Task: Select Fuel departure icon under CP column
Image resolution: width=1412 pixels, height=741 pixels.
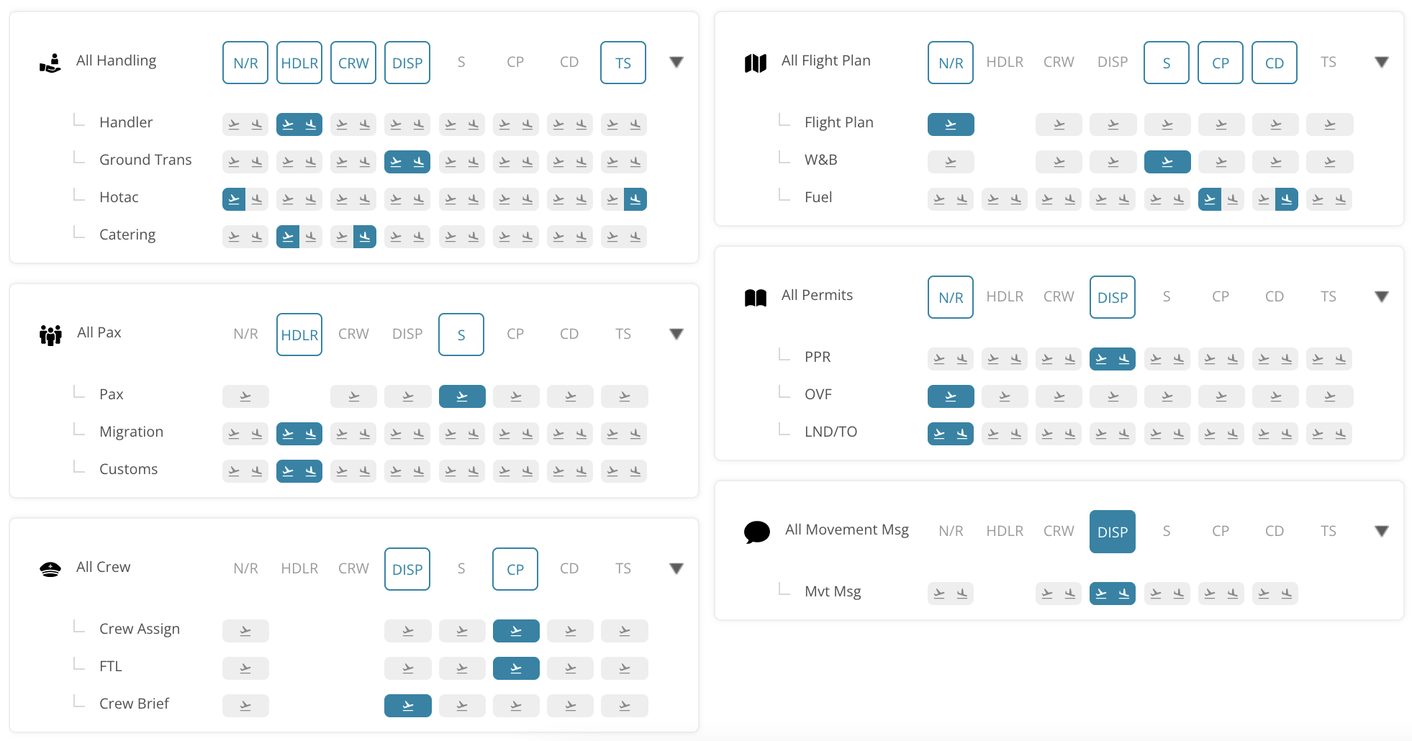Action: pos(1210,199)
